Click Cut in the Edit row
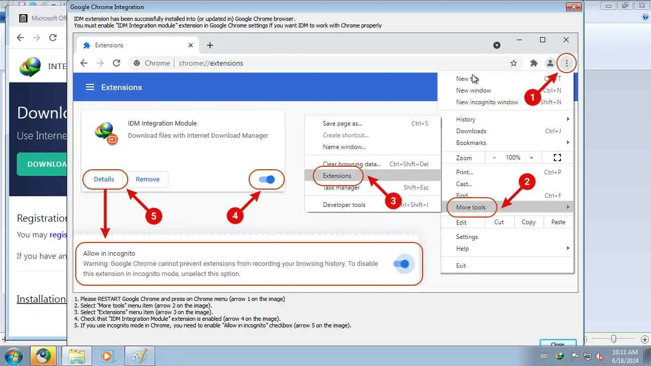The image size is (651, 366). 499,222
